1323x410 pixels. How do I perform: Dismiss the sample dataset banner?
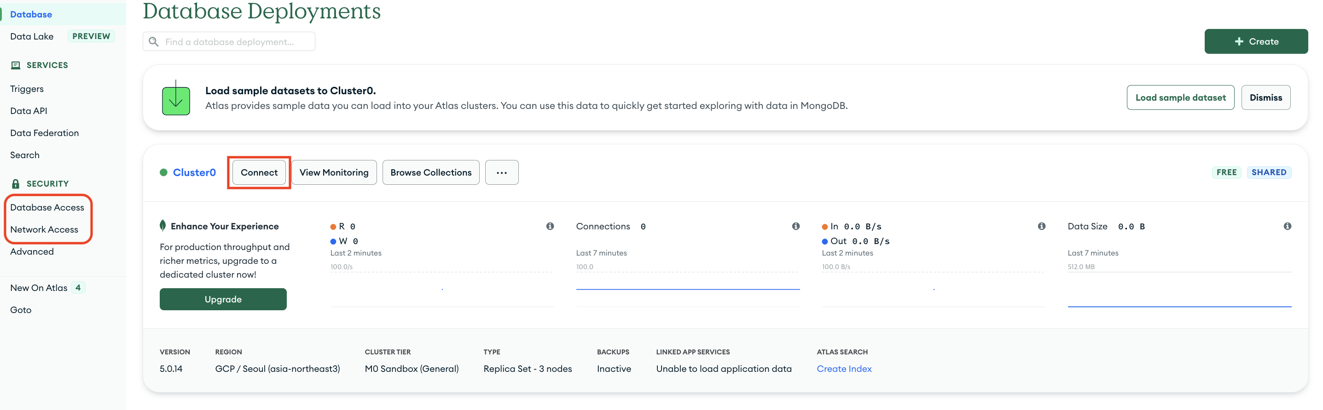coord(1265,97)
